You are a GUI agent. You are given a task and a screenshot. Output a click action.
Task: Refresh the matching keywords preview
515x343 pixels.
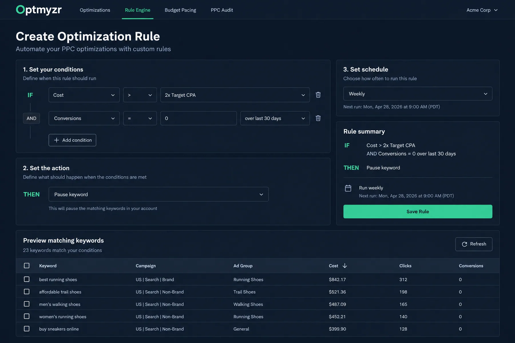(474, 244)
